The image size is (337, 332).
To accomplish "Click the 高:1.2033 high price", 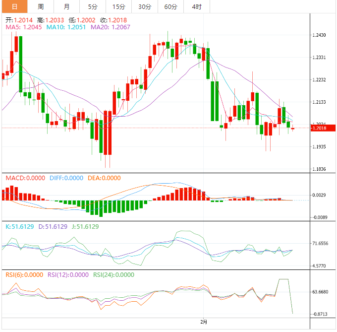I will (x=51, y=20).
